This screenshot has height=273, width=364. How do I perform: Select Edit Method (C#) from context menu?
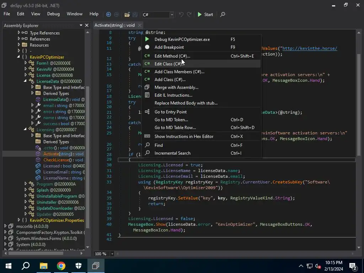point(172,56)
